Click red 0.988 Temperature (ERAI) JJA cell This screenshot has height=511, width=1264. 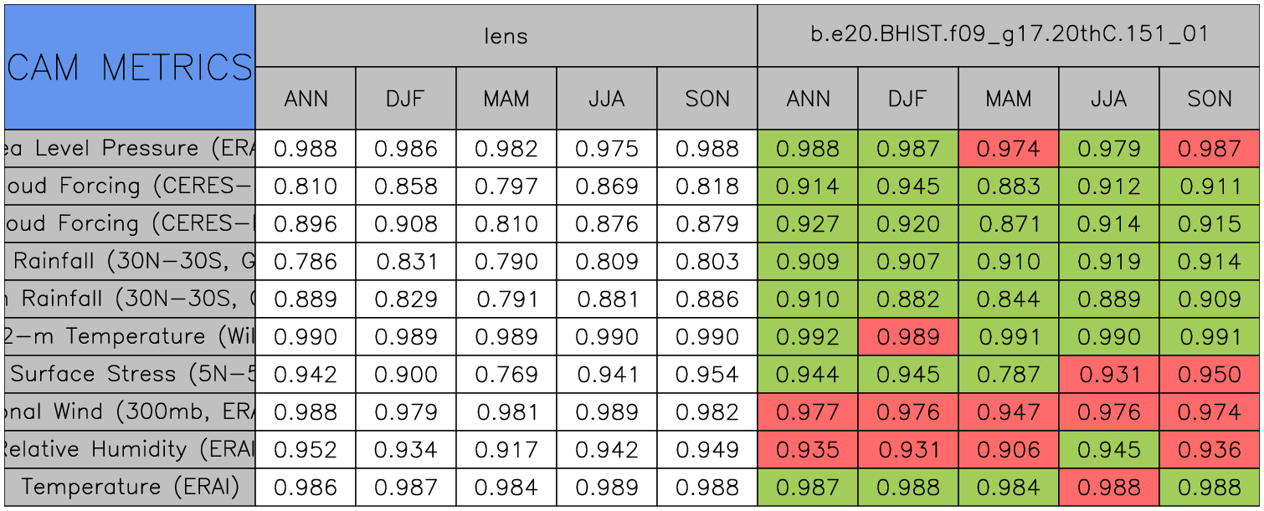1108,488
